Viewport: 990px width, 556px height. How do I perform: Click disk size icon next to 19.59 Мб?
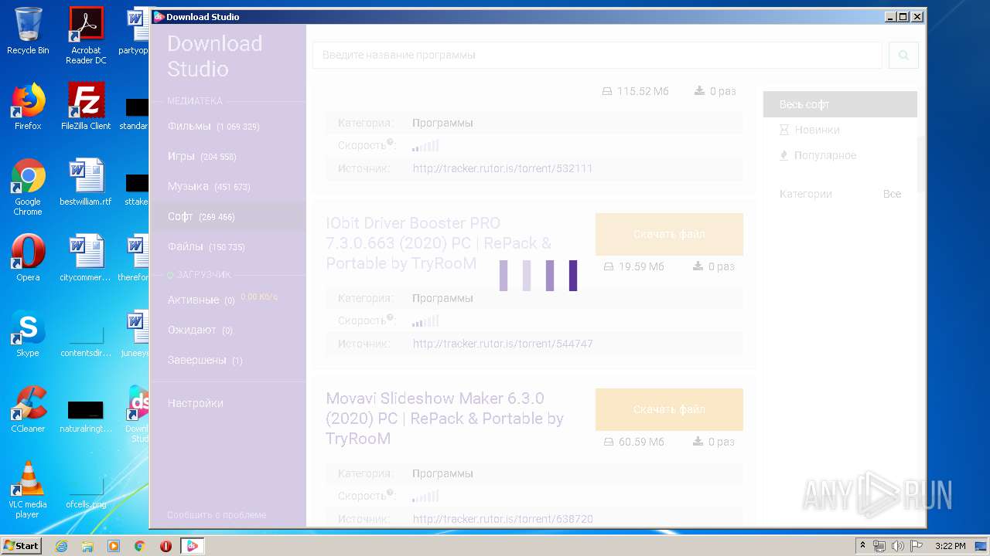[x=608, y=266]
